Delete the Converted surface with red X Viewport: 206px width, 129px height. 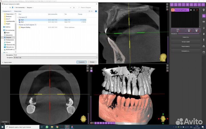pos(197,10)
